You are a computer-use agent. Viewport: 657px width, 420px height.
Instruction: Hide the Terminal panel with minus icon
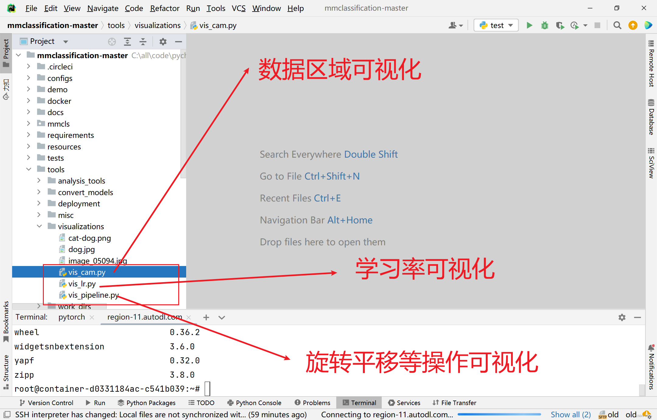(638, 317)
